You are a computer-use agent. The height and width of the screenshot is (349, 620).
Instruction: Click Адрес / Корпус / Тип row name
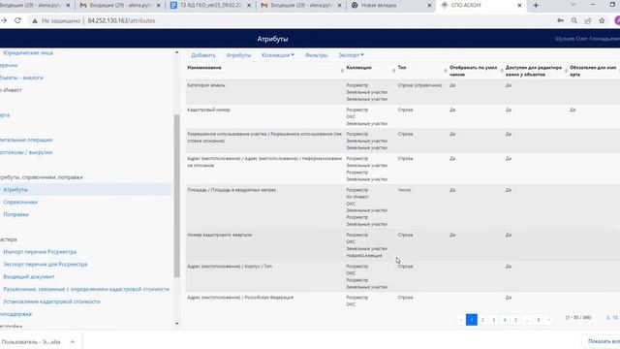pos(230,267)
